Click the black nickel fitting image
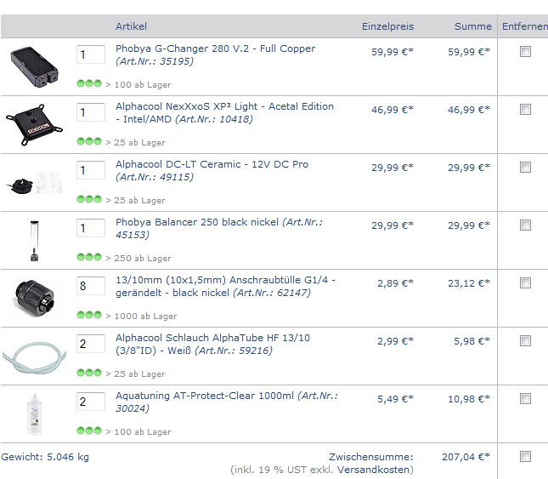Viewport: 548px width, 479px height. (35, 299)
